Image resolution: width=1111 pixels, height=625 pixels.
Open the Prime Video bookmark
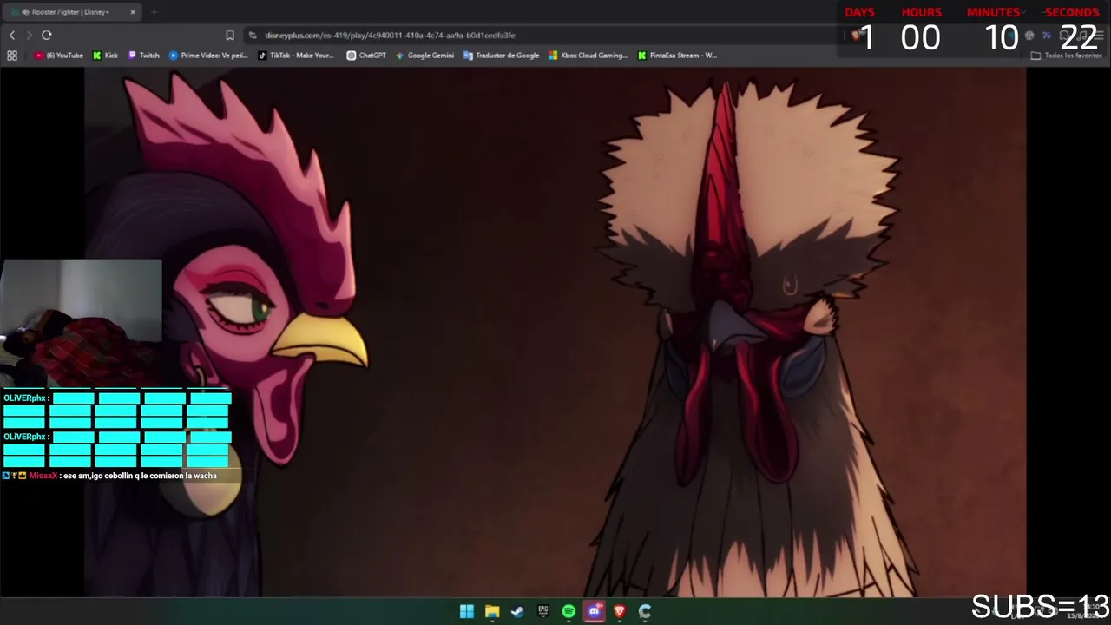[208, 56]
